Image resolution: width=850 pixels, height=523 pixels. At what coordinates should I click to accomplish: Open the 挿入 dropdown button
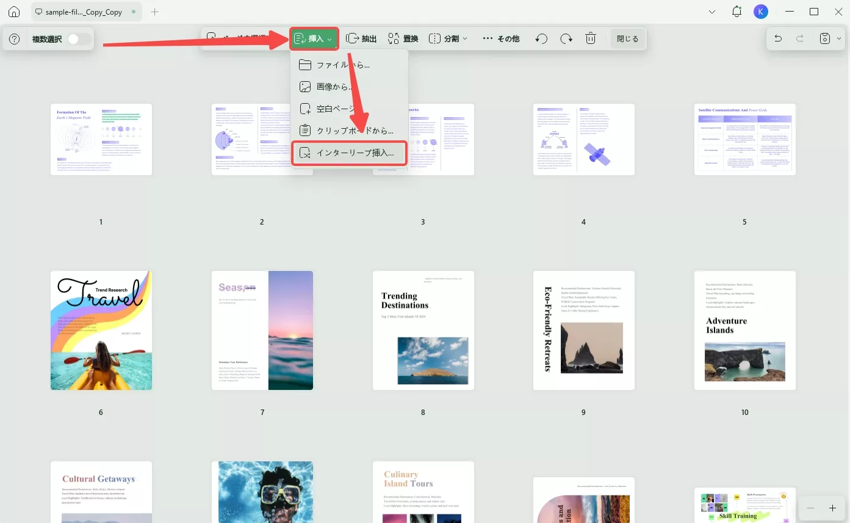314,38
